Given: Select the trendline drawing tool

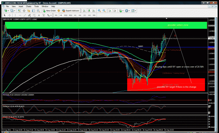Looking at the screenshot, I should pos(25,15).
